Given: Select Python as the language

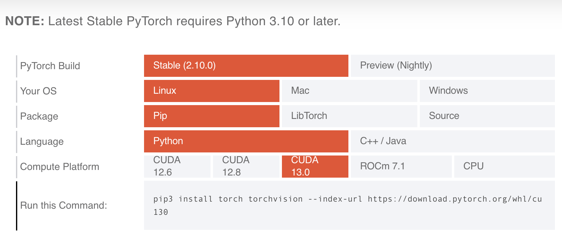Looking at the screenshot, I should click(x=168, y=141).
